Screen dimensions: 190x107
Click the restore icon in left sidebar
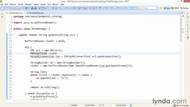pyautogui.click(x=2, y=14)
